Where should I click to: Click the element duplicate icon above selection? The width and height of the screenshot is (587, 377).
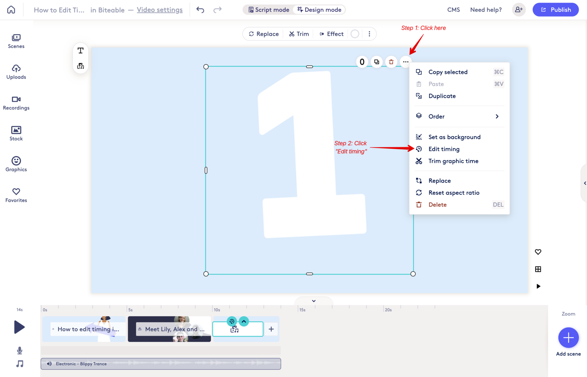click(x=377, y=62)
